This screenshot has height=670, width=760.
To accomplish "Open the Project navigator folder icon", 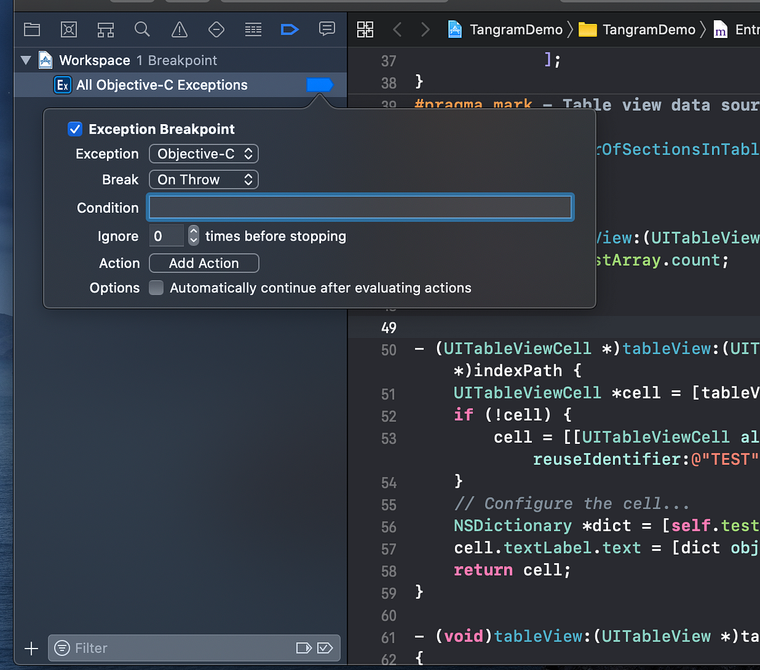I will pos(32,29).
